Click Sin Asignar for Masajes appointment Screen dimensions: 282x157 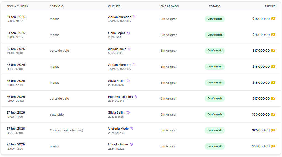pyautogui.click(x=169, y=130)
